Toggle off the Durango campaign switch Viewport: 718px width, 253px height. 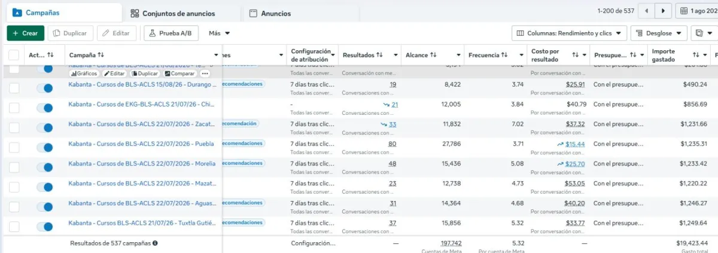click(44, 89)
